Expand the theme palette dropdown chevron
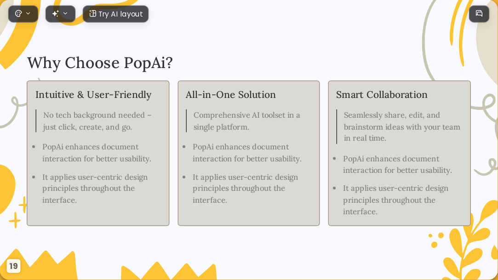498x280 pixels. pos(28,13)
